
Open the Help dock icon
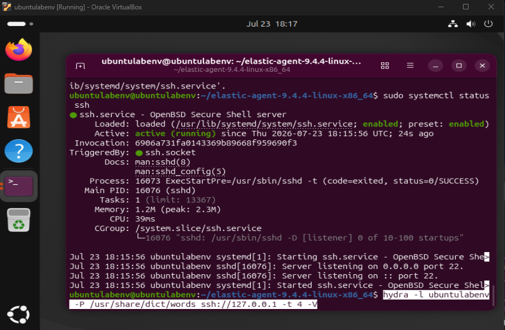coord(19,151)
